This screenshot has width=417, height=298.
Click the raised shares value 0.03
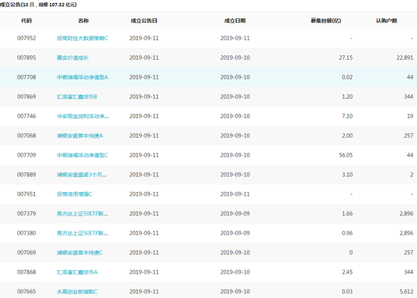click(x=347, y=292)
